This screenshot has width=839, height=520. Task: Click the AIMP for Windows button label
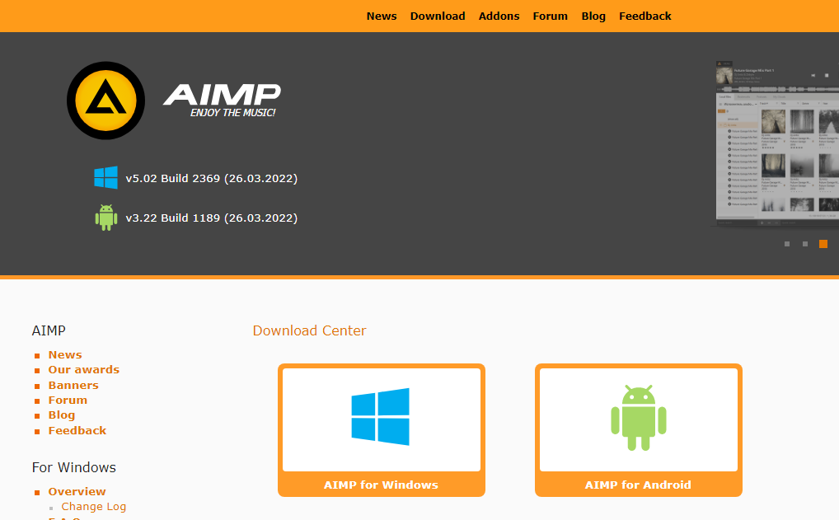(x=381, y=485)
